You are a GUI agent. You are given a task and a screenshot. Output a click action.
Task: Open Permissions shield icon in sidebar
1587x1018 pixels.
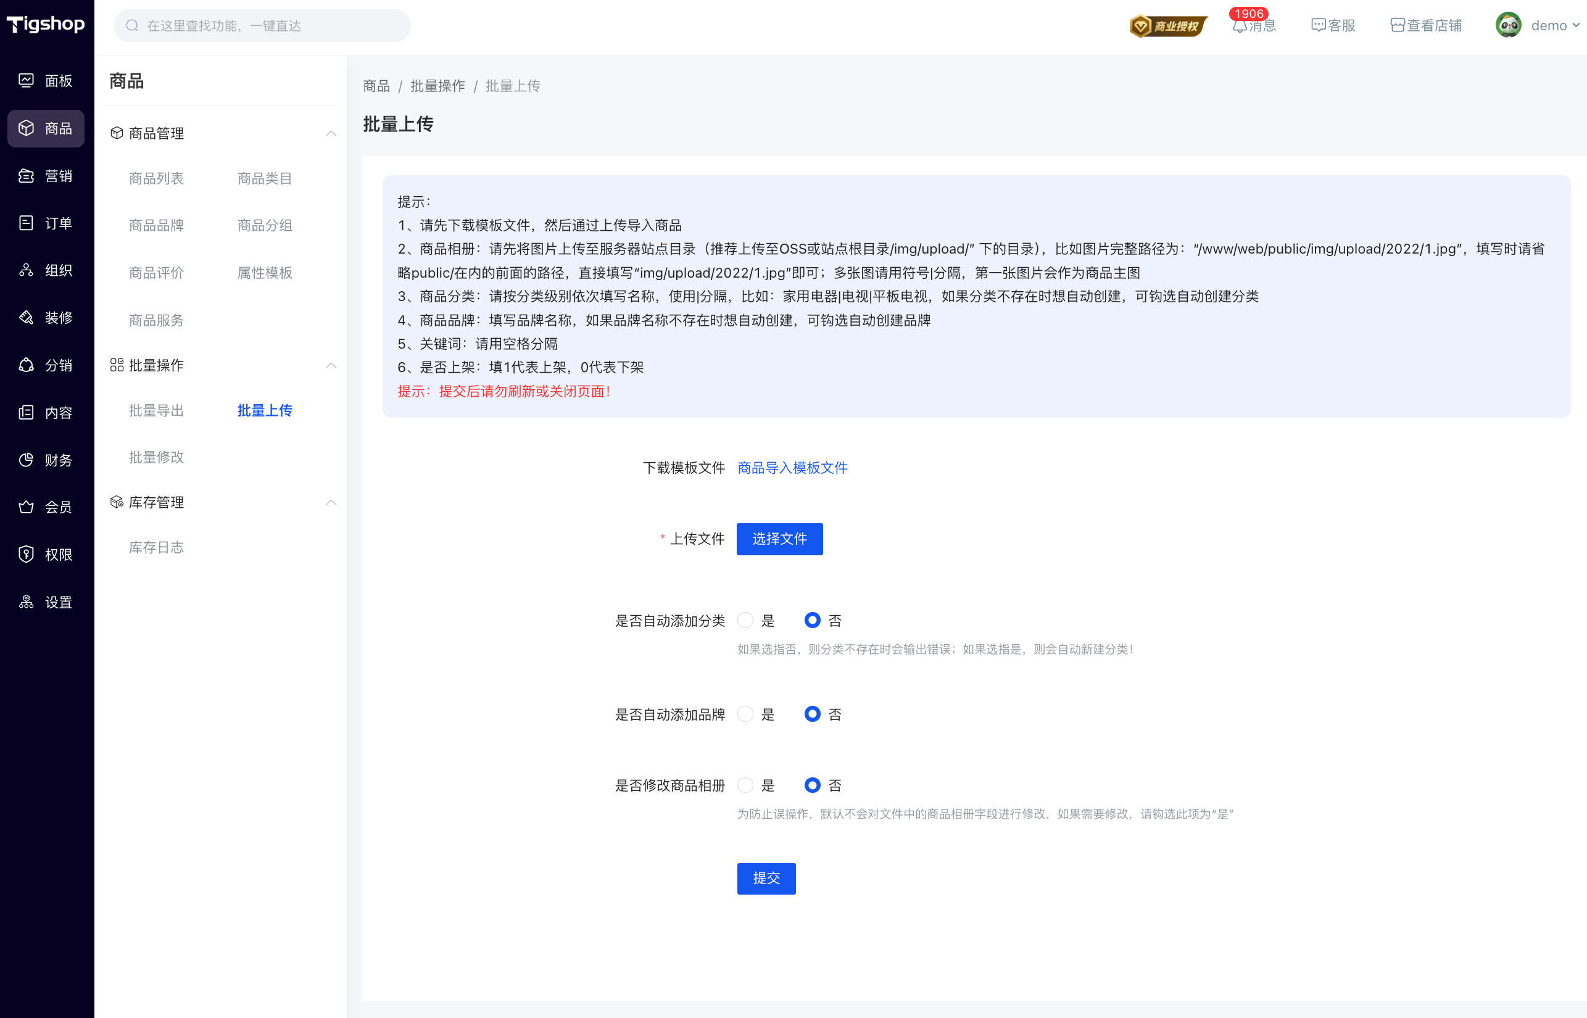27,555
